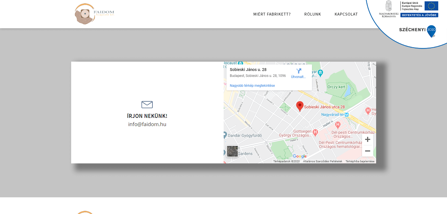Viewport: 447px width, 214px height.
Task: Open Nagyobb térkép megtekintése link
Action: pos(252,86)
